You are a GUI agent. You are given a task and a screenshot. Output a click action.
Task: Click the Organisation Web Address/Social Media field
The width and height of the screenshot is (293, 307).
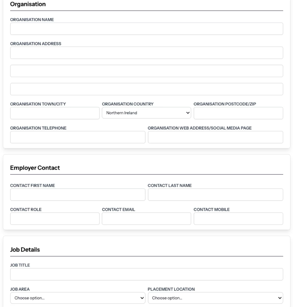point(215,137)
